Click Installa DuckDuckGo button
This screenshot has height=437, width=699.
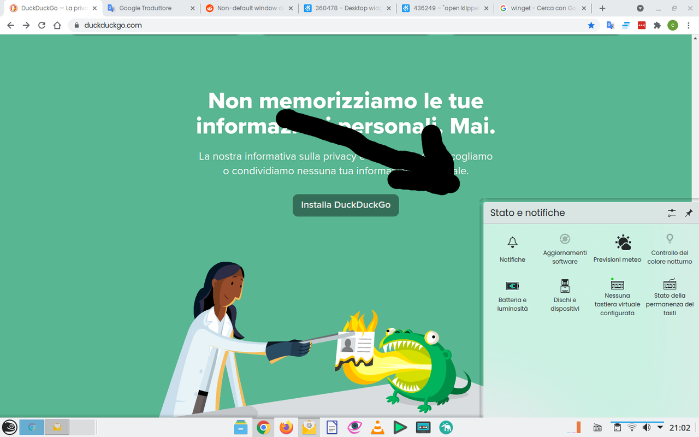346,205
